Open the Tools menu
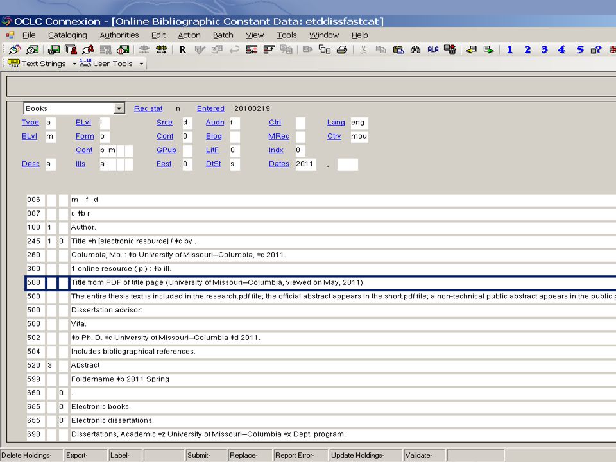 (x=287, y=35)
